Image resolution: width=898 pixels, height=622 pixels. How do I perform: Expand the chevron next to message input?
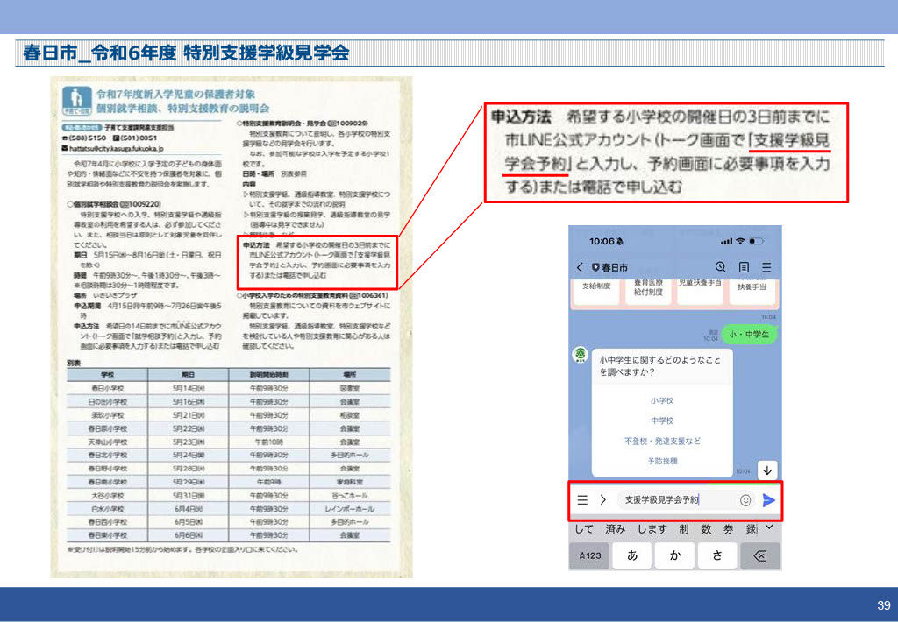click(x=603, y=500)
